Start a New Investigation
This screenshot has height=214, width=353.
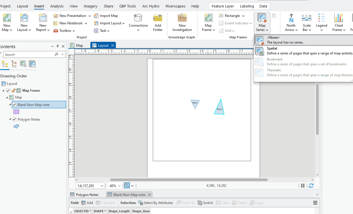coord(182,22)
